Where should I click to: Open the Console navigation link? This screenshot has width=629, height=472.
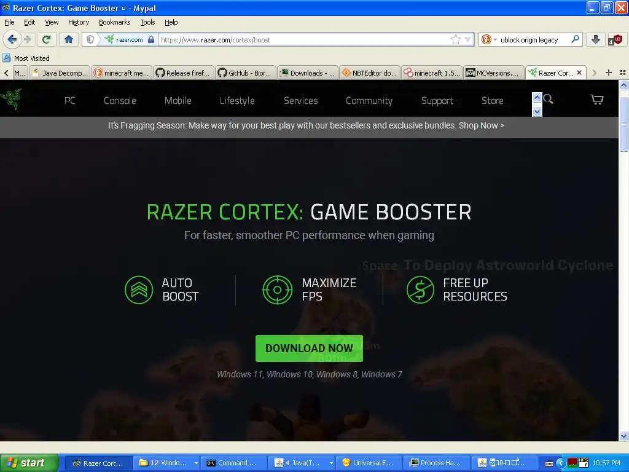(x=120, y=101)
